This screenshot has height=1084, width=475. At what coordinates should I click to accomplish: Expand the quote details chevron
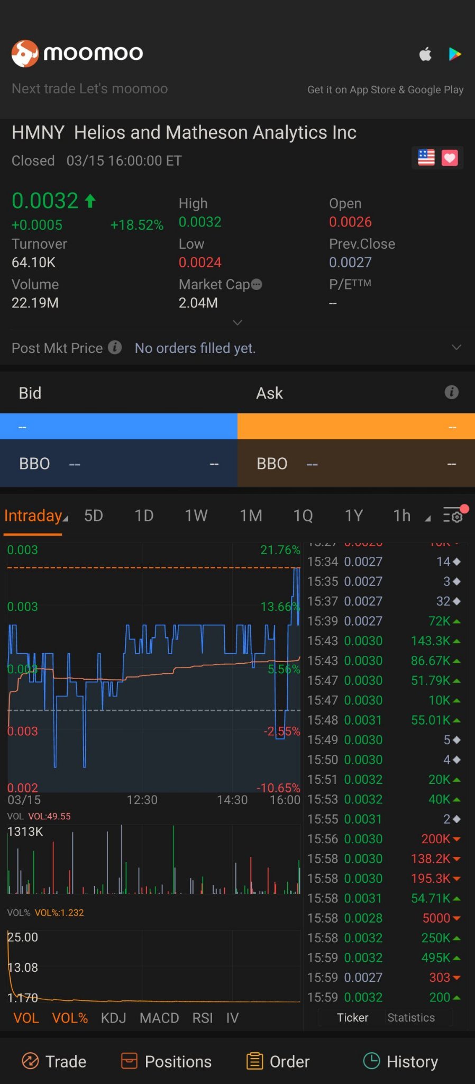pyautogui.click(x=238, y=322)
